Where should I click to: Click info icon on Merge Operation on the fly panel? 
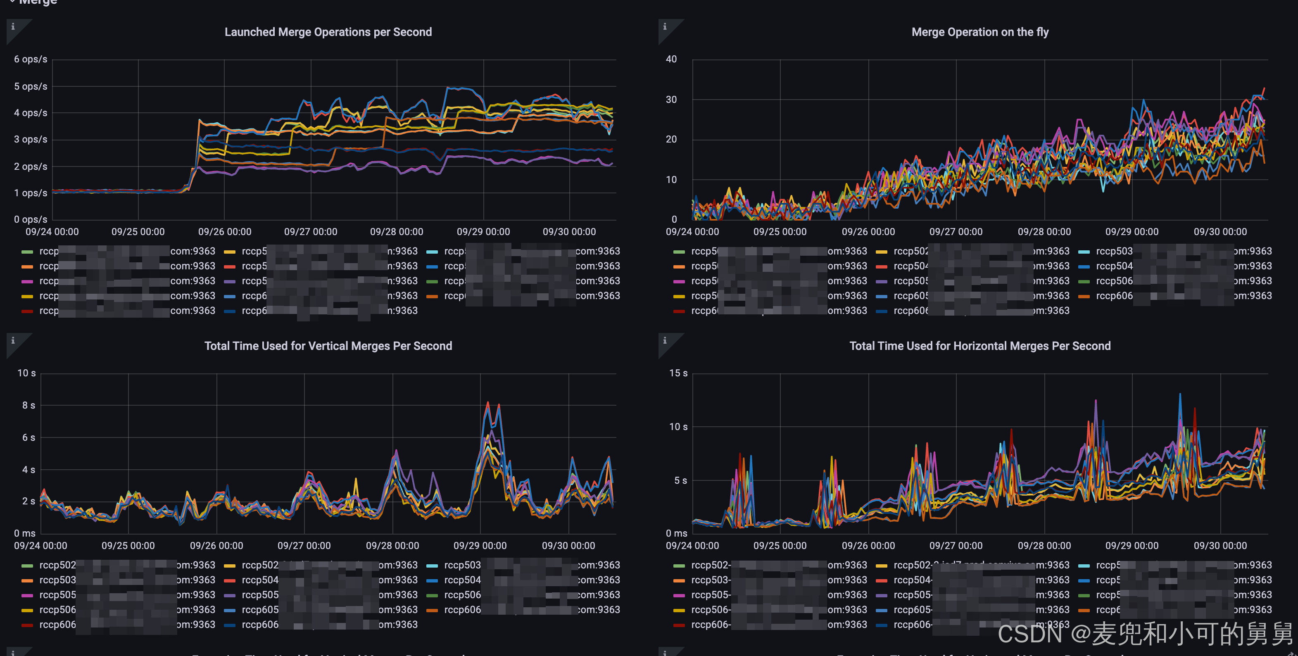[x=665, y=27]
